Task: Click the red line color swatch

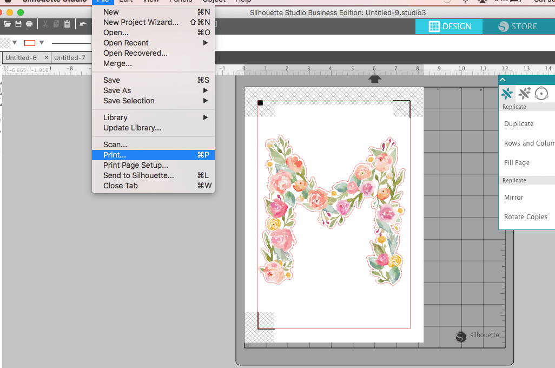Action: (x=30, y=43)
